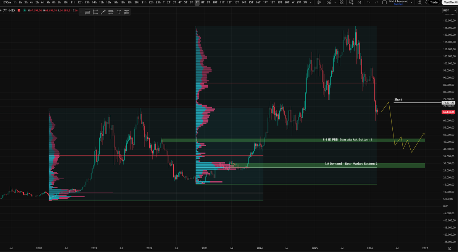This screenshot has width=458, height=252.
Task: Grab the floating toolbar drag handle
Action: tap(81, 12)
